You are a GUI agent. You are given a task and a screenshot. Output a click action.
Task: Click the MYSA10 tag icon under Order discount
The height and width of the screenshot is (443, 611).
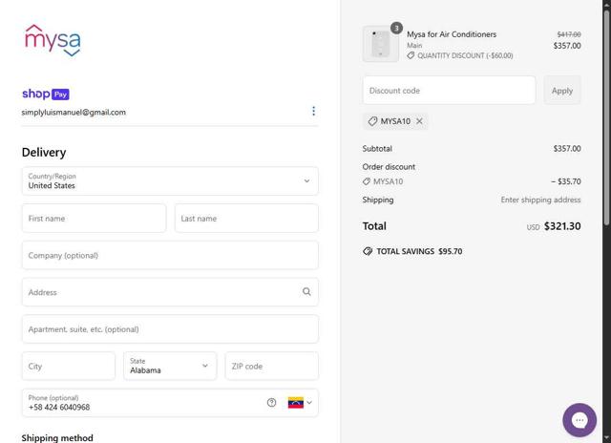(367, 181)
